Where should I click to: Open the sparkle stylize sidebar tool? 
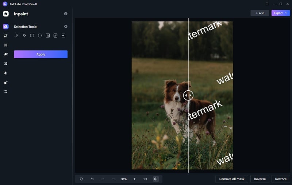coord(6,54)
